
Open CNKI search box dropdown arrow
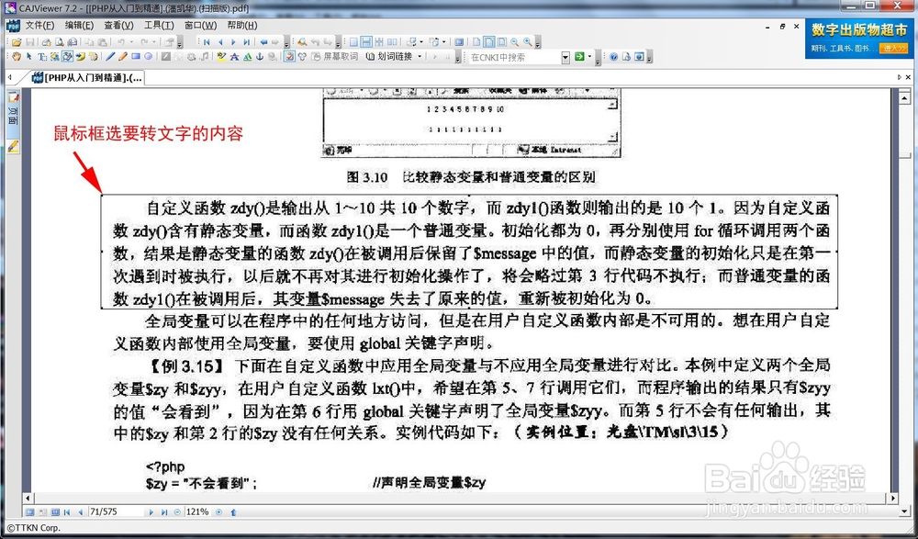[x=565, y=57]
